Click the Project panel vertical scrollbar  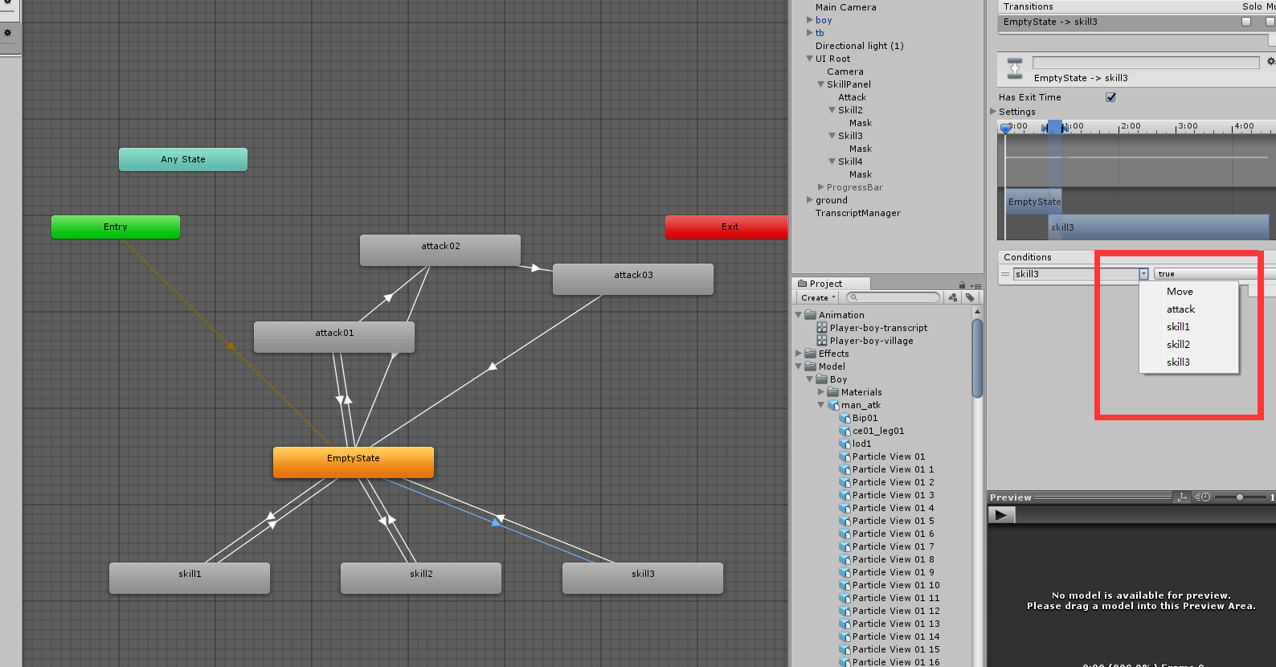[x=977, y=358]
